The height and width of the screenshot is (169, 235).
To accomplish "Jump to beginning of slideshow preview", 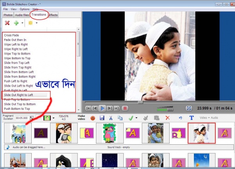I will (x=89, y=108).
